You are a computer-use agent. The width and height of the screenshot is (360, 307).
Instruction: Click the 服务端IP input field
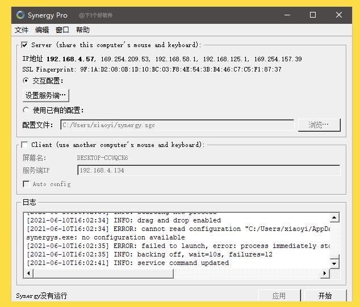tap(209, 170)
